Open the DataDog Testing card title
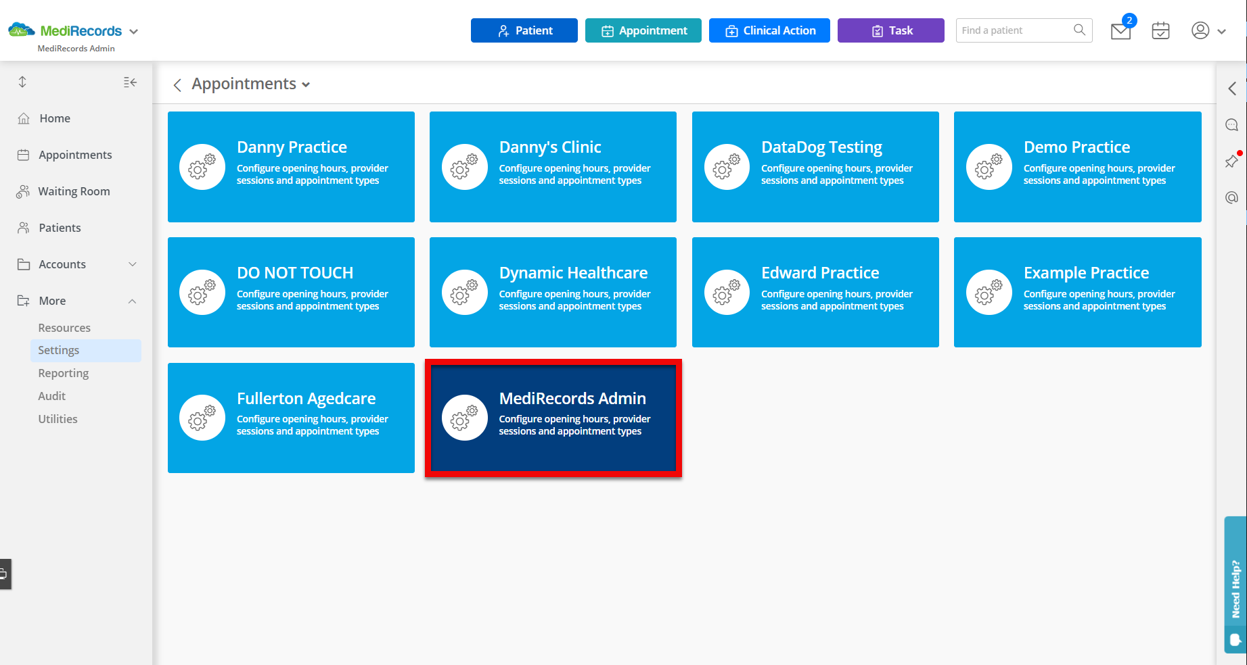Screen dimensions: 1247x665 821,147
